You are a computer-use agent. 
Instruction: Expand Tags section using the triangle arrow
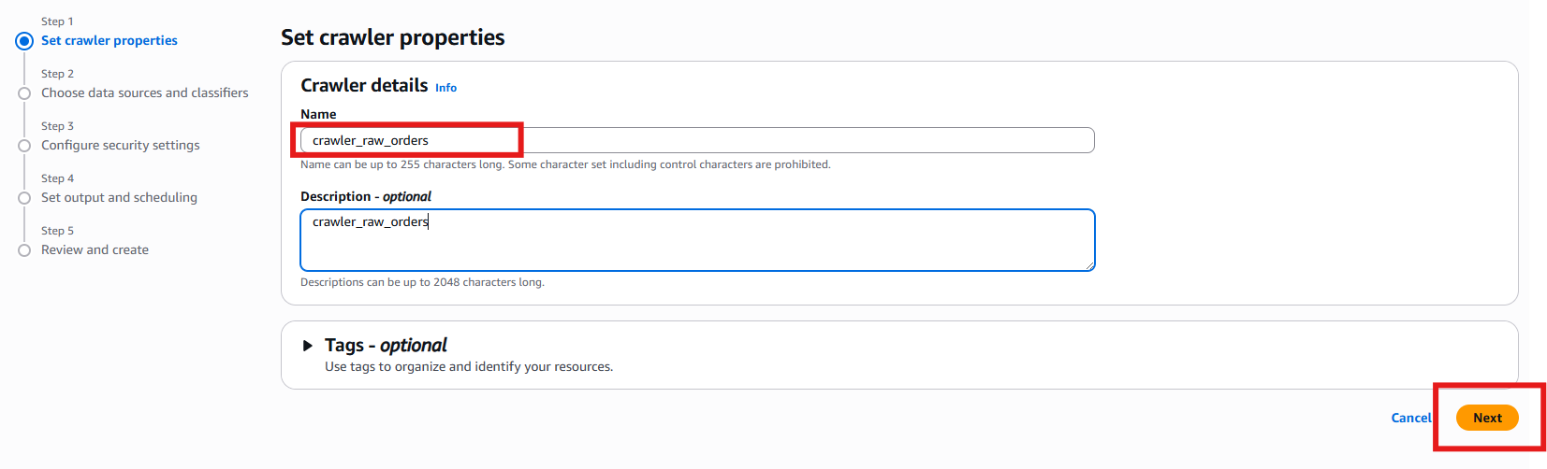[307, 346]
